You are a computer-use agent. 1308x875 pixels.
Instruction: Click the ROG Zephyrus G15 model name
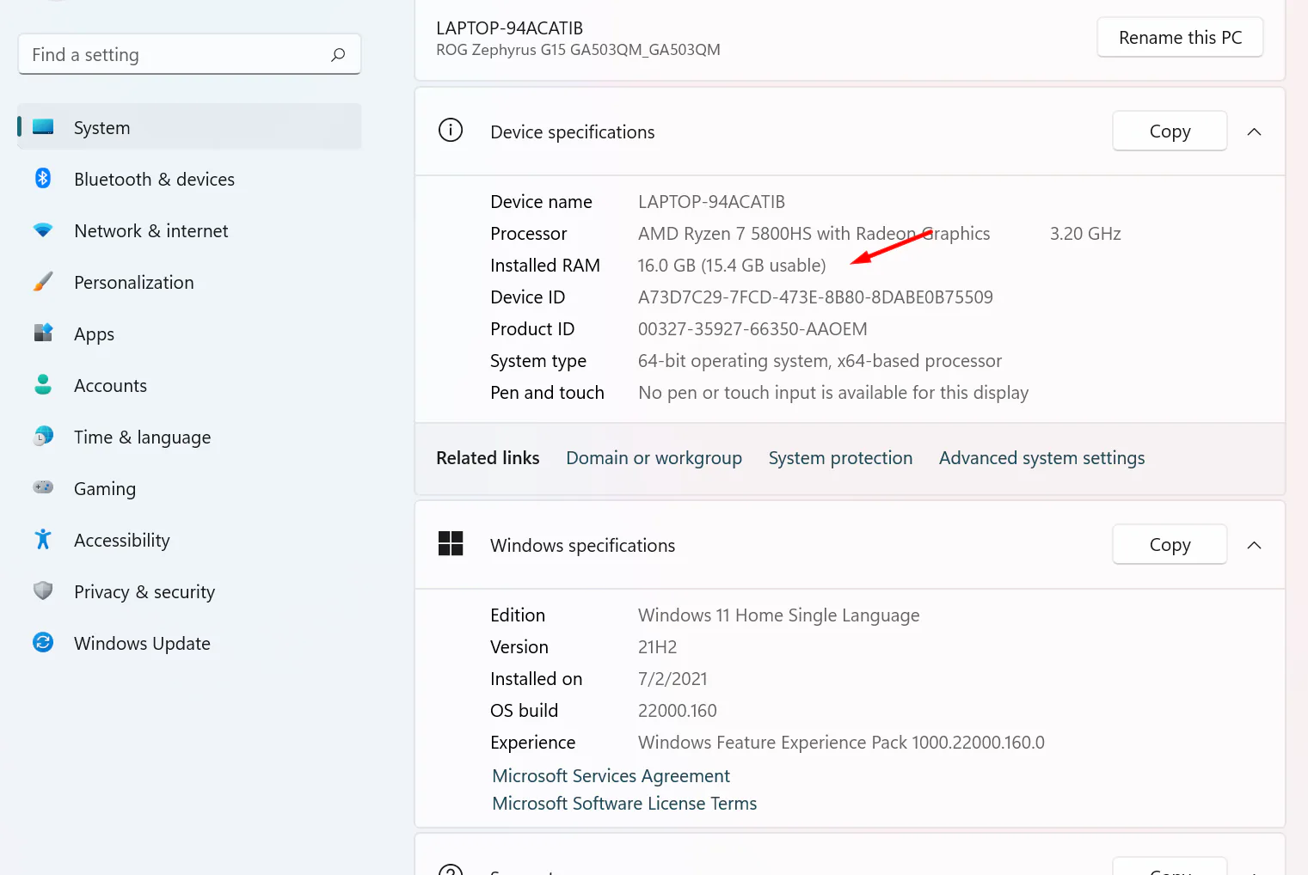(578, 50)
